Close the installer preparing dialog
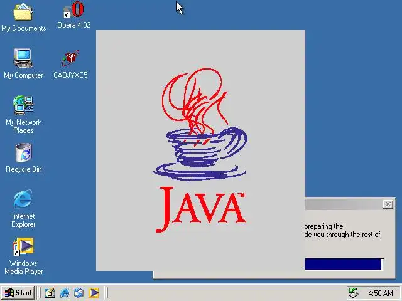402x301 pixels. (x=388, y=204)
